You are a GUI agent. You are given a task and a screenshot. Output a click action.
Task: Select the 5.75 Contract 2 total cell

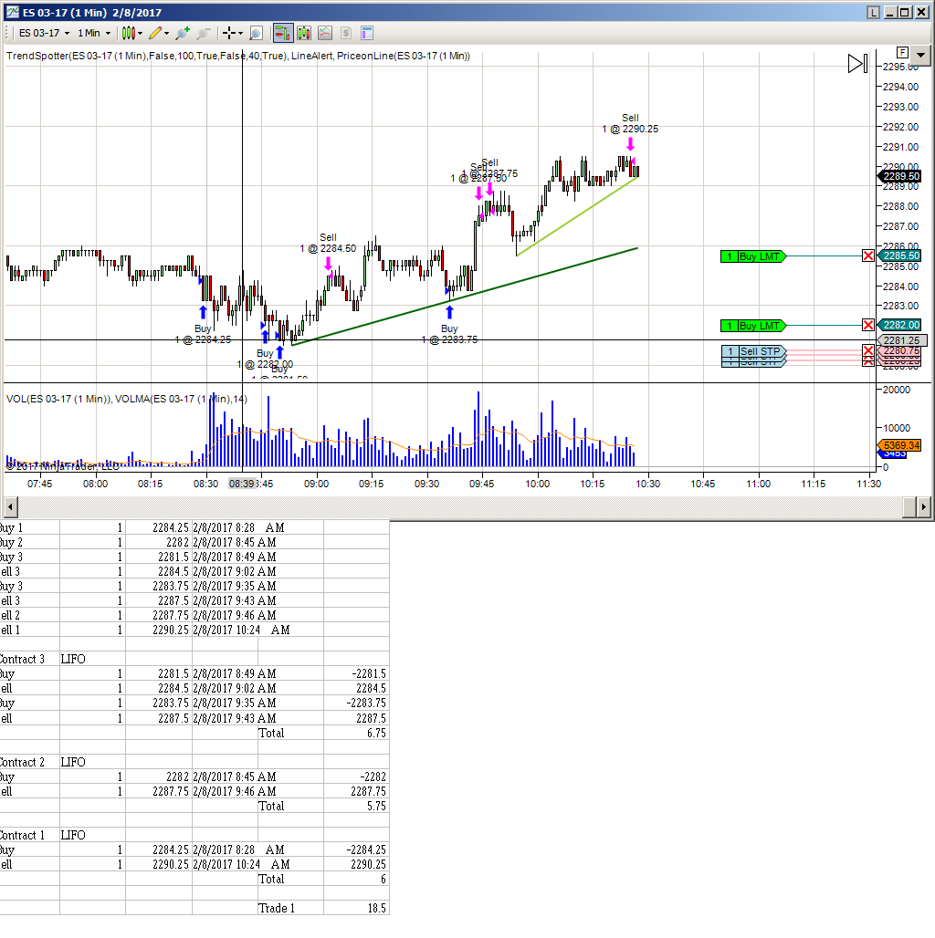tap(357, 806)
